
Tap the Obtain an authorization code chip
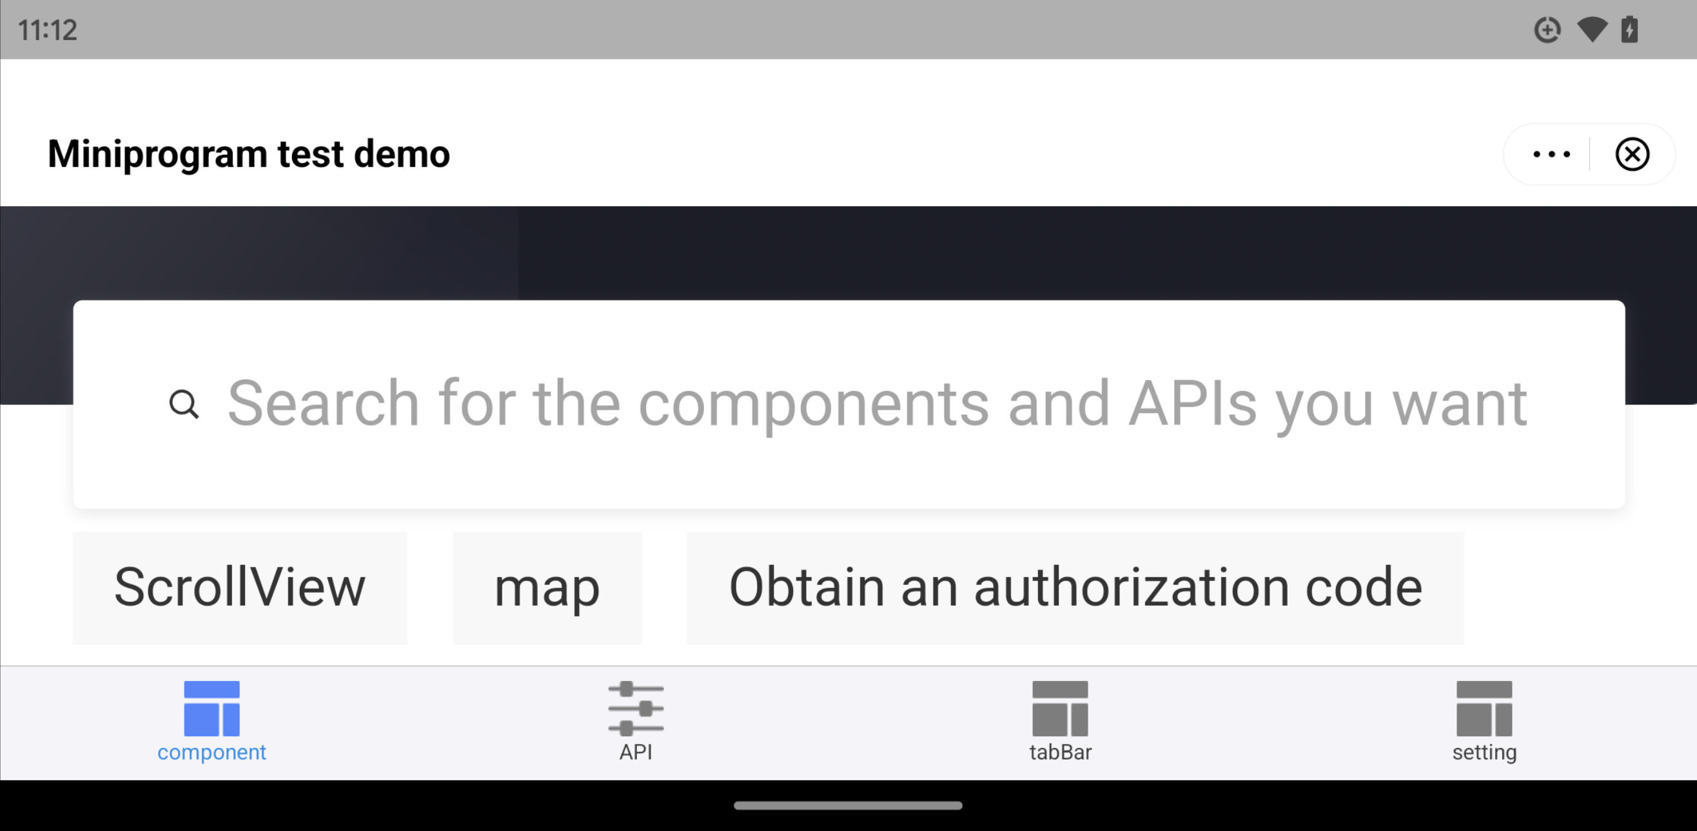pos(1075,587)
